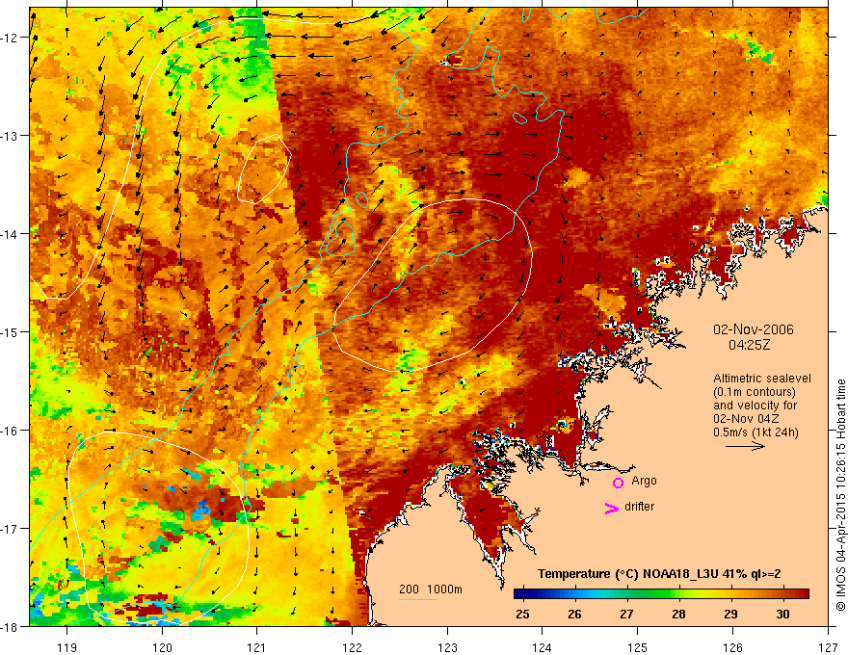Viewport: 848px width, 655px height.
Task: Click the colorbar label 27
Action: point(626,614)
